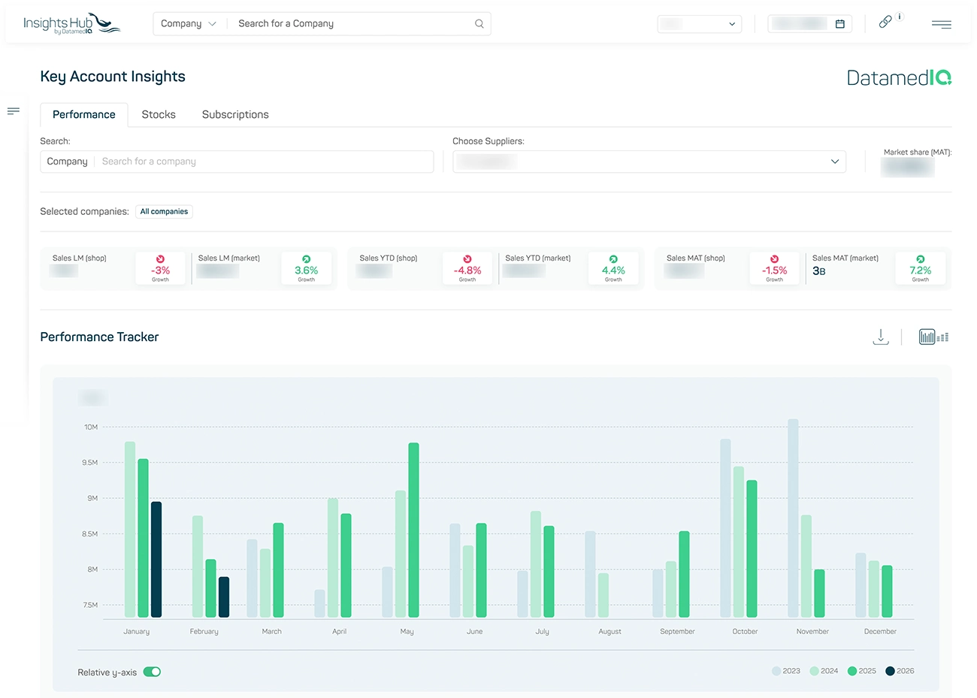Viewport: 977px width, 698px height.
Task: Click the February 2026 dark bar
Action: point(224,597)
